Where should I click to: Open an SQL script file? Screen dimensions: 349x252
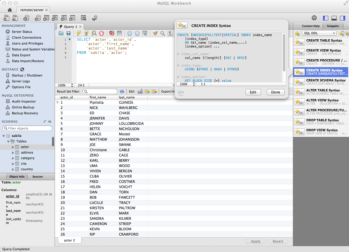pos(15,18)
